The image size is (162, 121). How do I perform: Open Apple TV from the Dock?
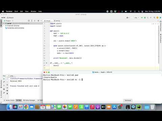coord(103,107)
